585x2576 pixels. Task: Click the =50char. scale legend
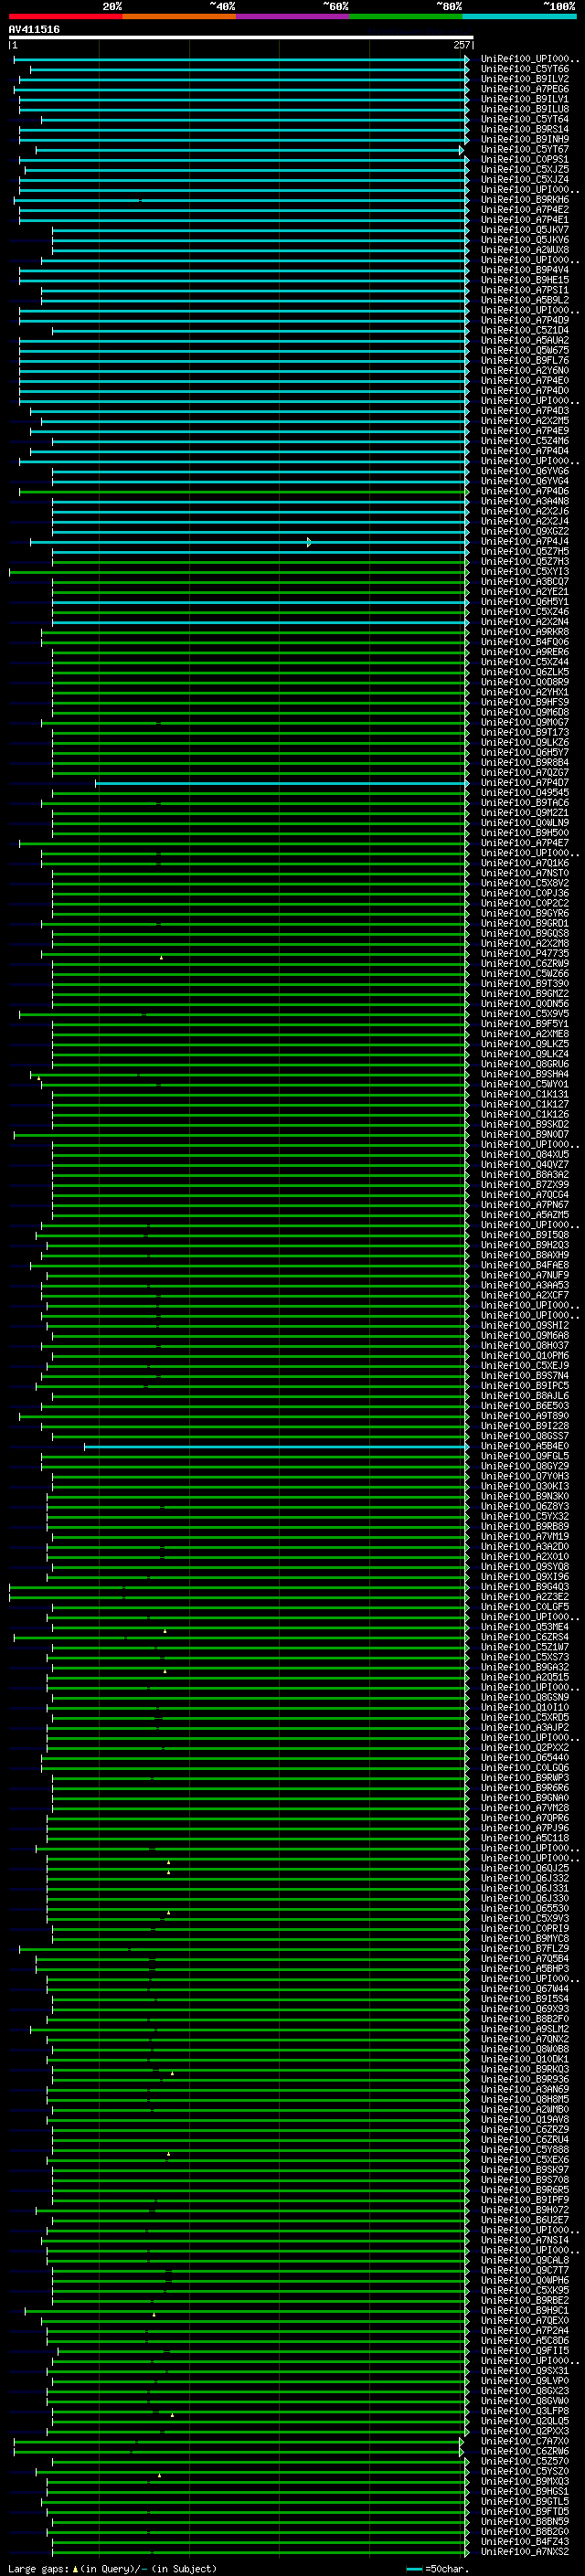438,2569
